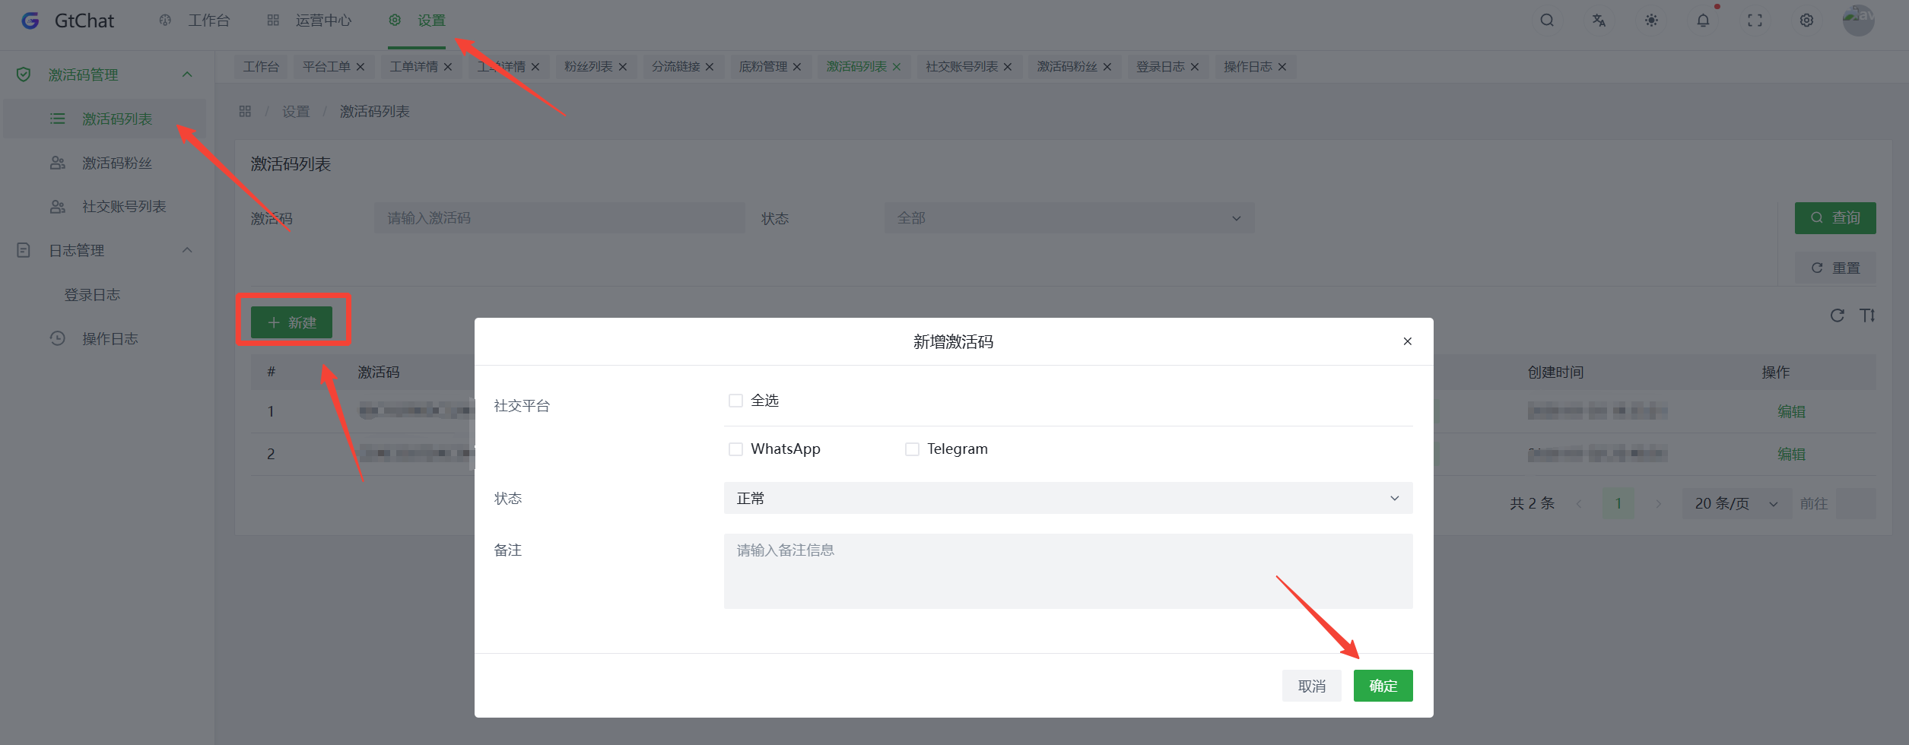Switch to the 运营中心 top menu

pos(322,21)
